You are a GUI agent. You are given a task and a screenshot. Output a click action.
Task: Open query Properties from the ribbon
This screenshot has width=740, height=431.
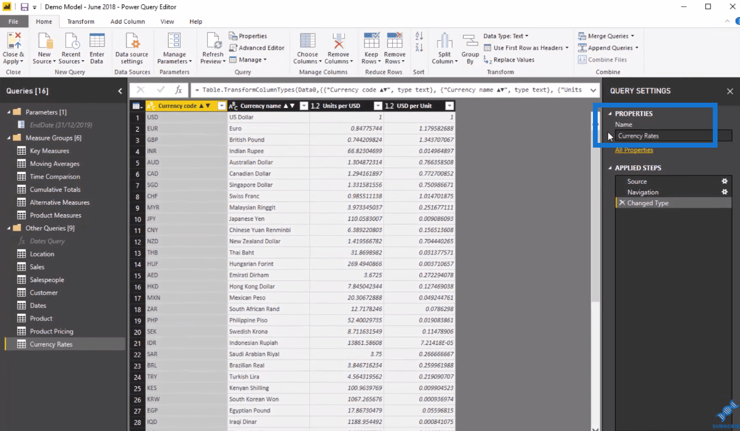click(248, 36)
